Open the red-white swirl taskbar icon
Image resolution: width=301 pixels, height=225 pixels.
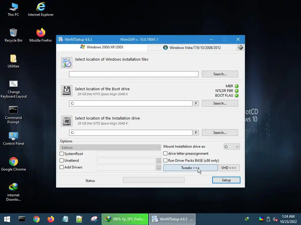coord(94,219)
